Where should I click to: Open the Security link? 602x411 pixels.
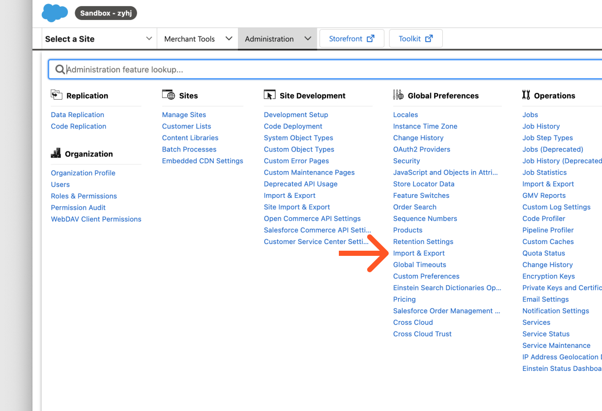(407, 160)
